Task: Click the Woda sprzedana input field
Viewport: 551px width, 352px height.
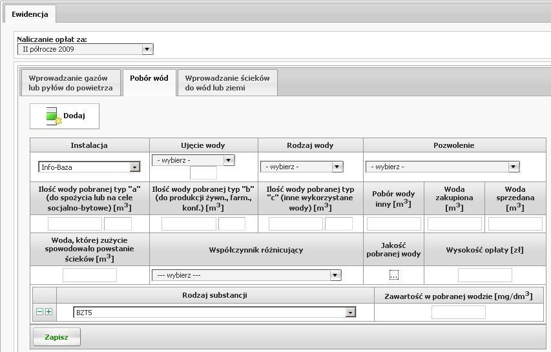Action: point(515,223)
